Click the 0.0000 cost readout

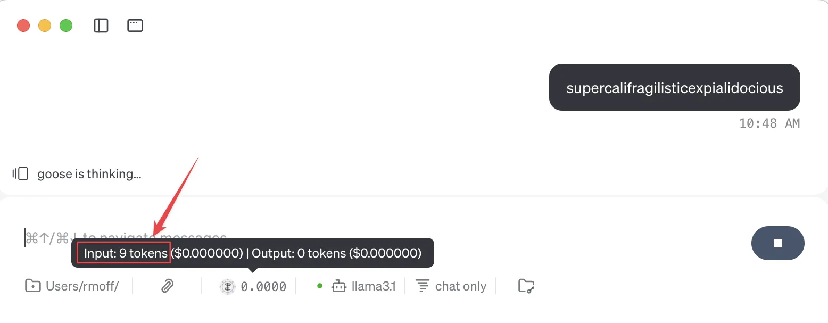[x=263, y=287]
